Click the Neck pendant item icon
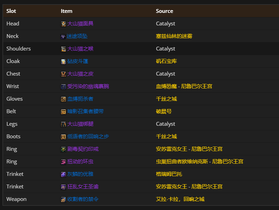 63,37
